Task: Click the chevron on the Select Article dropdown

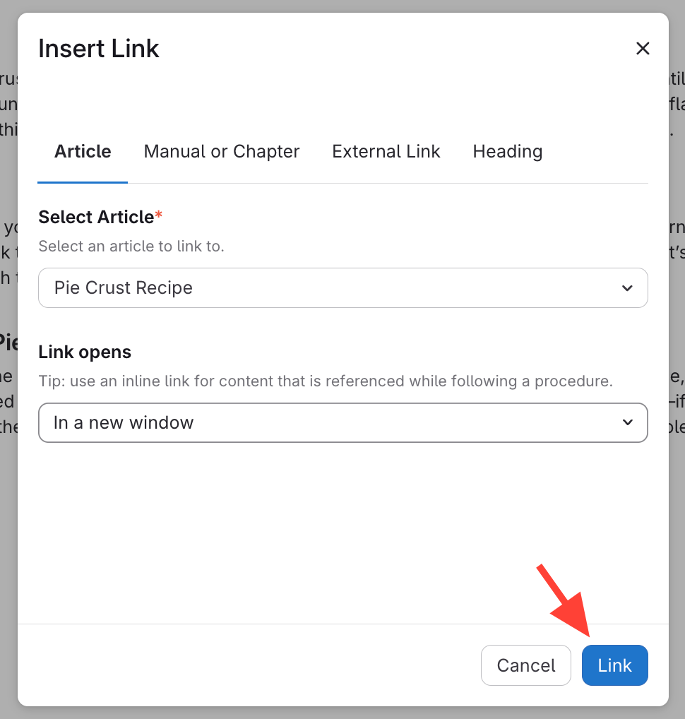Action: [x=626, y=288]
